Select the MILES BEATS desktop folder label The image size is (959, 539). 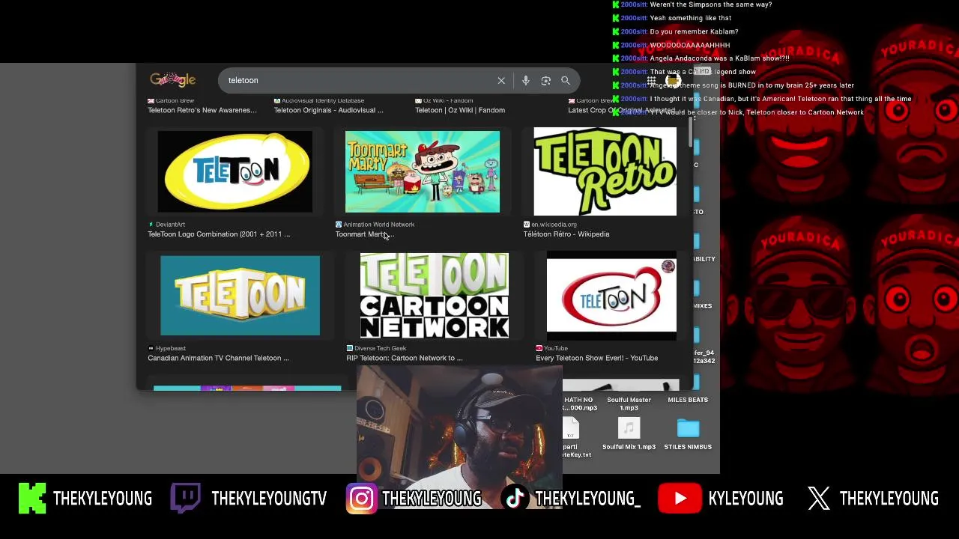[688, 400]
